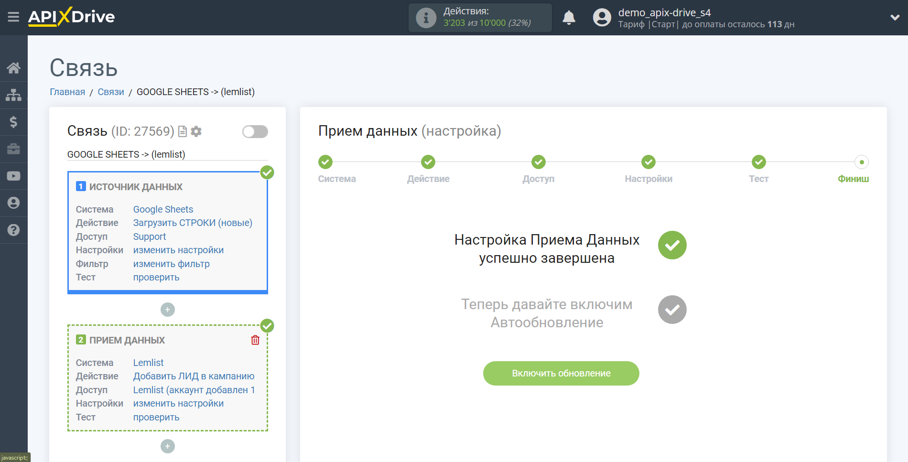Open the briefcase icon in the sidebar

coord(13,149)
